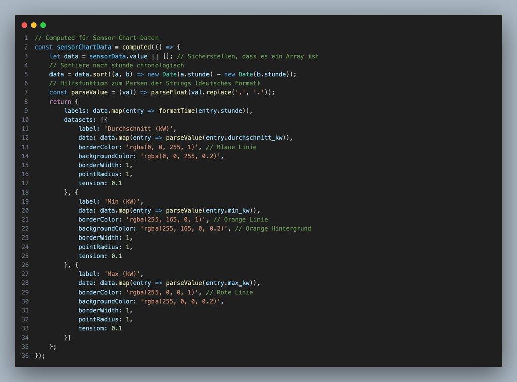The width and height of the screenshot is (517, 382).
Task: Click line number 36 in the gutter
Action: [x=25, y=356]
